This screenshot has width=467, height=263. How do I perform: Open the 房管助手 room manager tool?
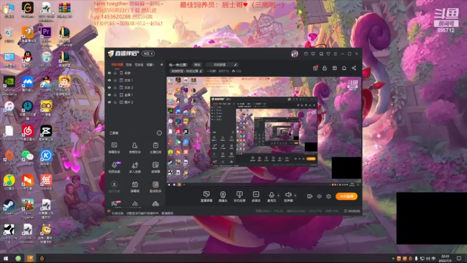pyautogui.click(x=135, y=148)
